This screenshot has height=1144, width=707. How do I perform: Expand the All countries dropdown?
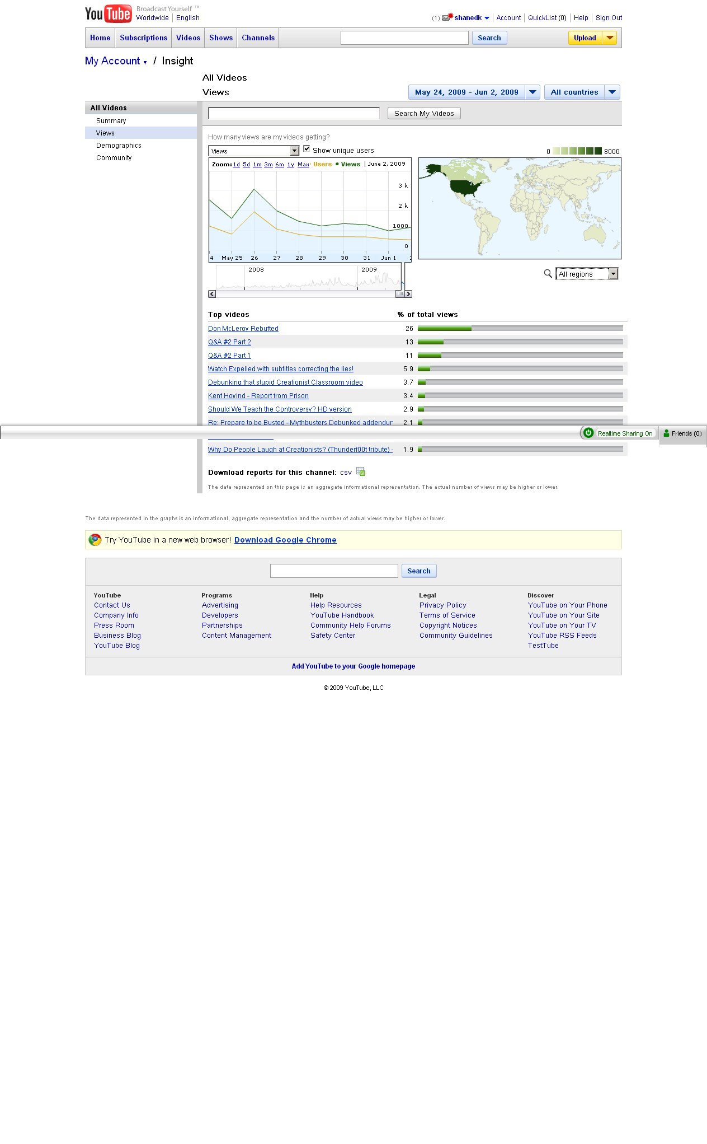click(612, 92)
